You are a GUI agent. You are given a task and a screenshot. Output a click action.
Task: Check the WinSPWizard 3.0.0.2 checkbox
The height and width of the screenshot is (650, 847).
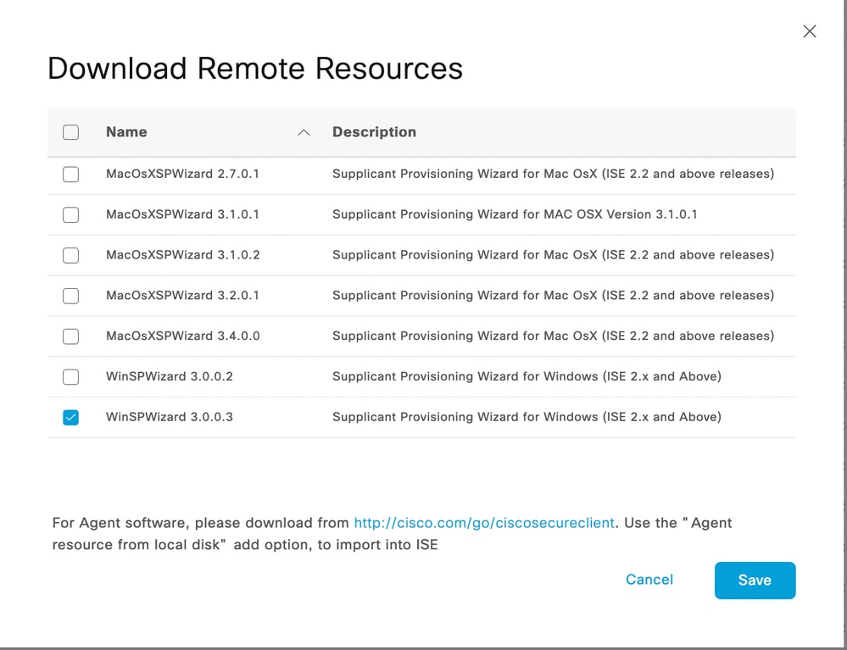(70, 377)
